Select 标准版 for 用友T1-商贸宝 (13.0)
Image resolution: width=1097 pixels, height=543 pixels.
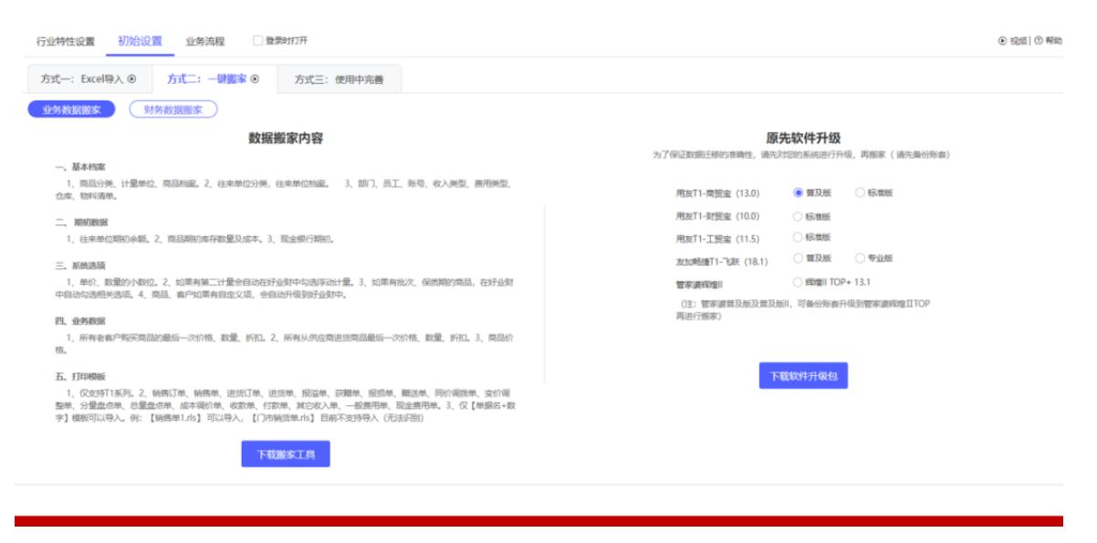tap(860, 193)
